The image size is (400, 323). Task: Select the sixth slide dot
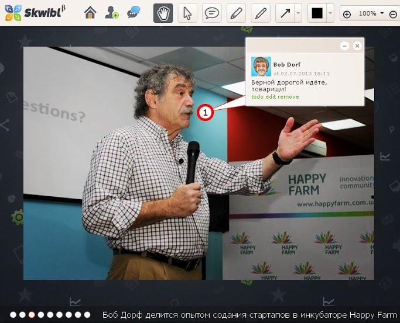click(59, 315)
